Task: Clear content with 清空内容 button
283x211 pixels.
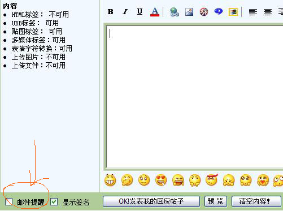Action: coord(256,201)
